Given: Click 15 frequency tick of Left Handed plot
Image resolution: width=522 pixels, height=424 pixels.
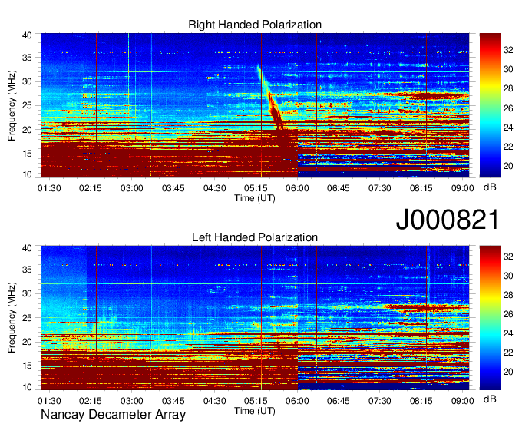Looking at the screenshot, I should pyautogui.click(x=27, y=366).
